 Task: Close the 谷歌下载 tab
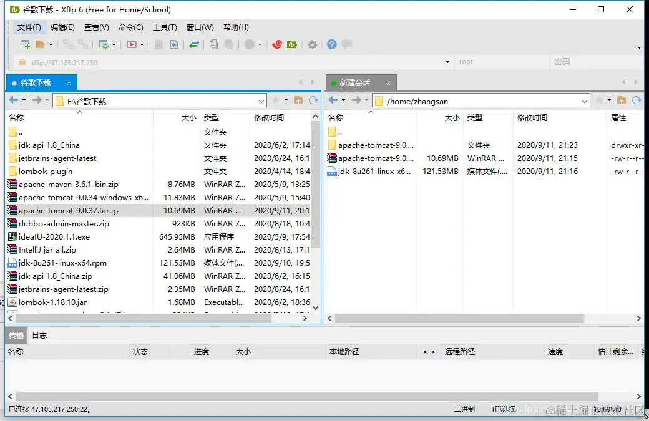coord(69,83)
